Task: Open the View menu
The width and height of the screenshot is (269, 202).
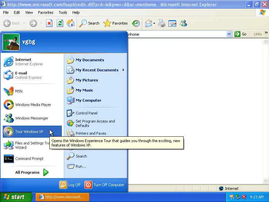Action: [x=29, y=12]
